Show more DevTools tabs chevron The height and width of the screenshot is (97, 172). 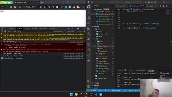click(x=57, y=28)
